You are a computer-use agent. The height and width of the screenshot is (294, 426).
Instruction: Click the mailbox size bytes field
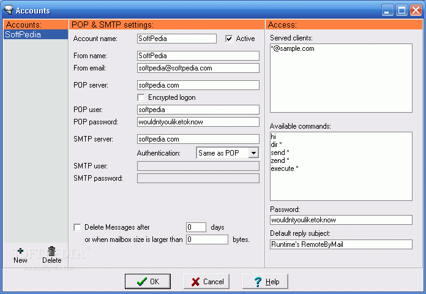207,239
